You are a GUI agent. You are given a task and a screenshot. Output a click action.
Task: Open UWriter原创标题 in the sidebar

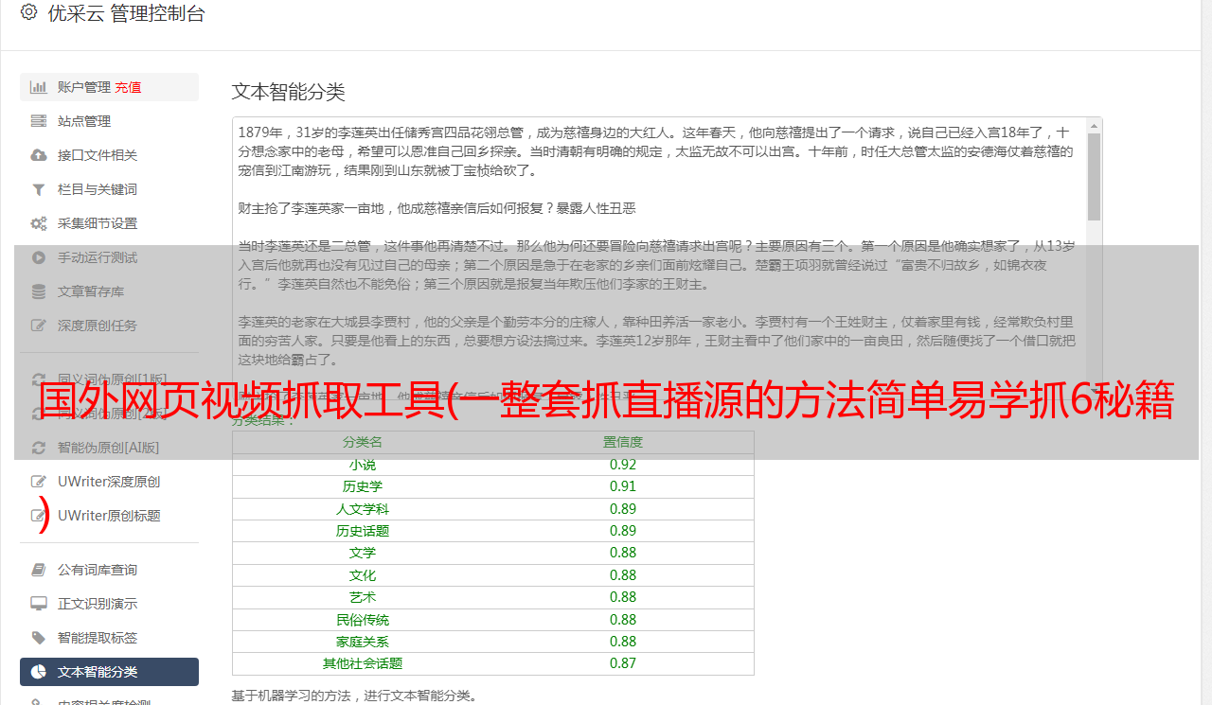click(x=109, y=516)
